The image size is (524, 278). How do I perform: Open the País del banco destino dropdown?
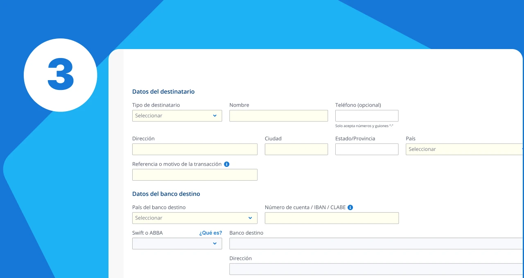[194, 218]
